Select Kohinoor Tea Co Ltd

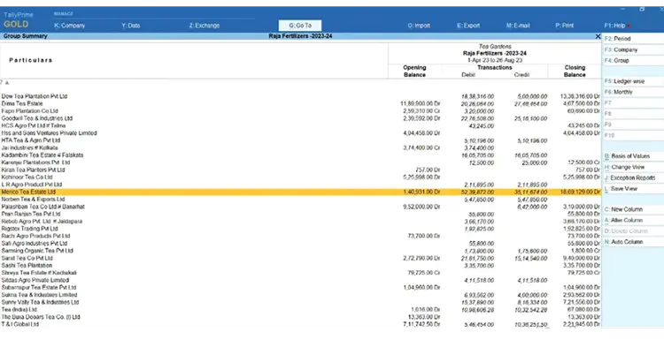click(x=27, y=177)
